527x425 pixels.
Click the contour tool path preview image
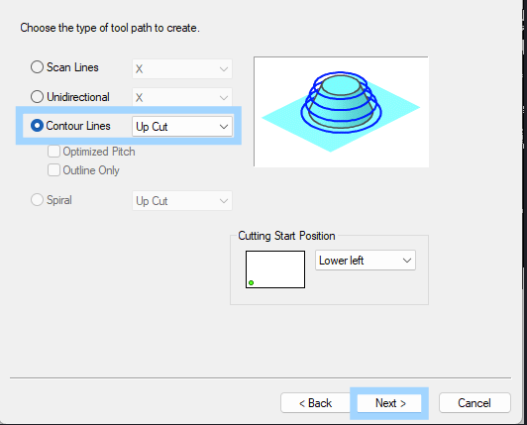coord(341,112)
